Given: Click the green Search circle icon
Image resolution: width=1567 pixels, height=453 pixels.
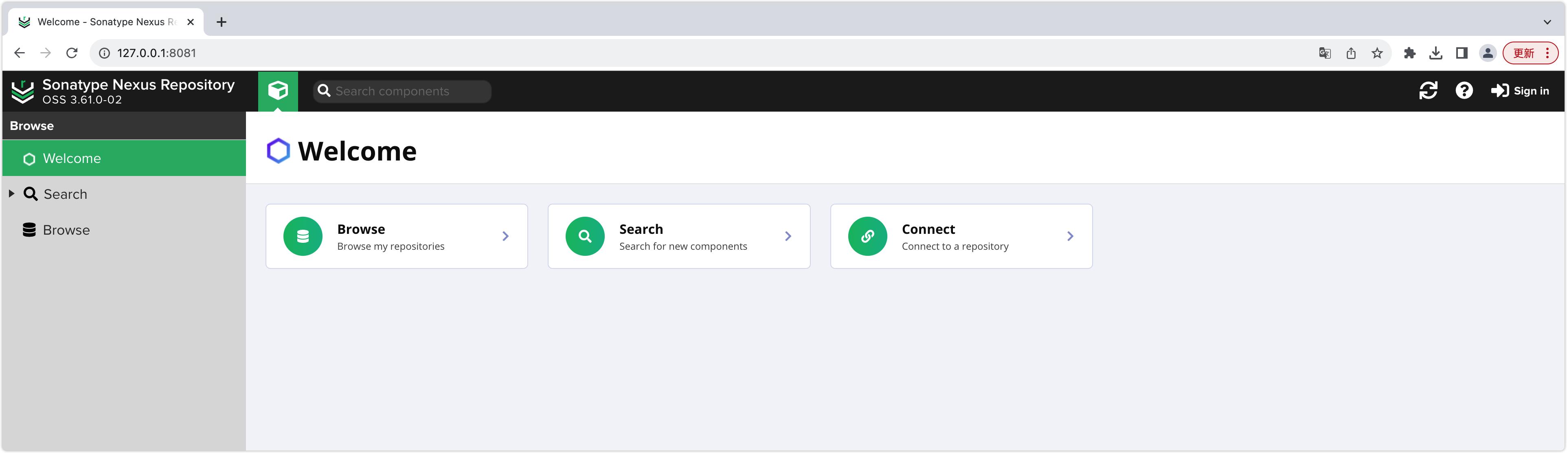Looking at the screenshot, I should tap(585, 236).
